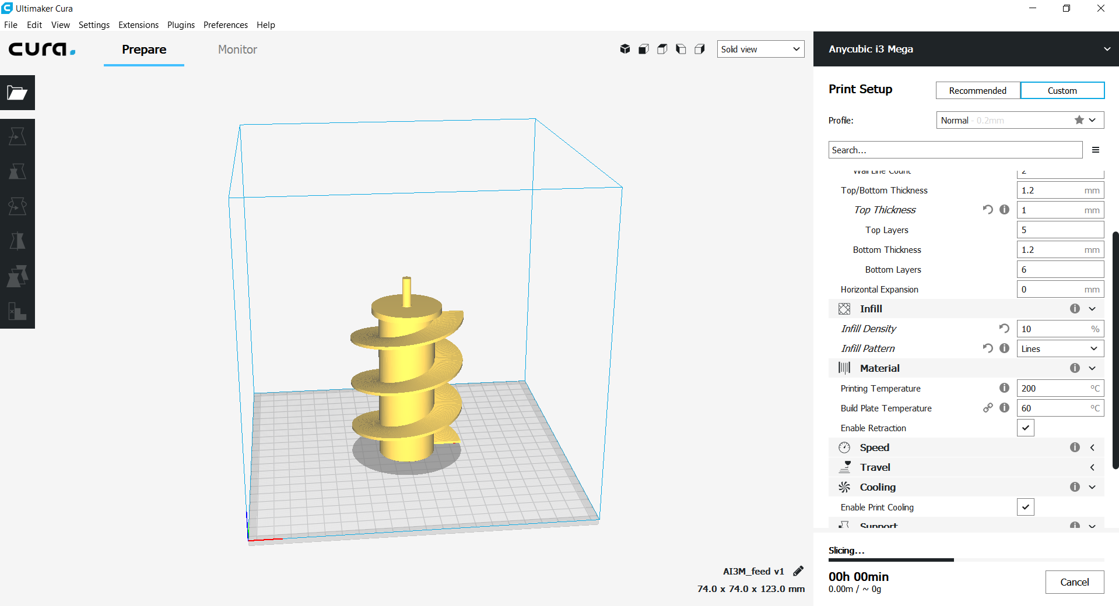Screen dimensions: 1119x606
Task: Open the Normal profile dropdown
Action: coord(1020,120)
